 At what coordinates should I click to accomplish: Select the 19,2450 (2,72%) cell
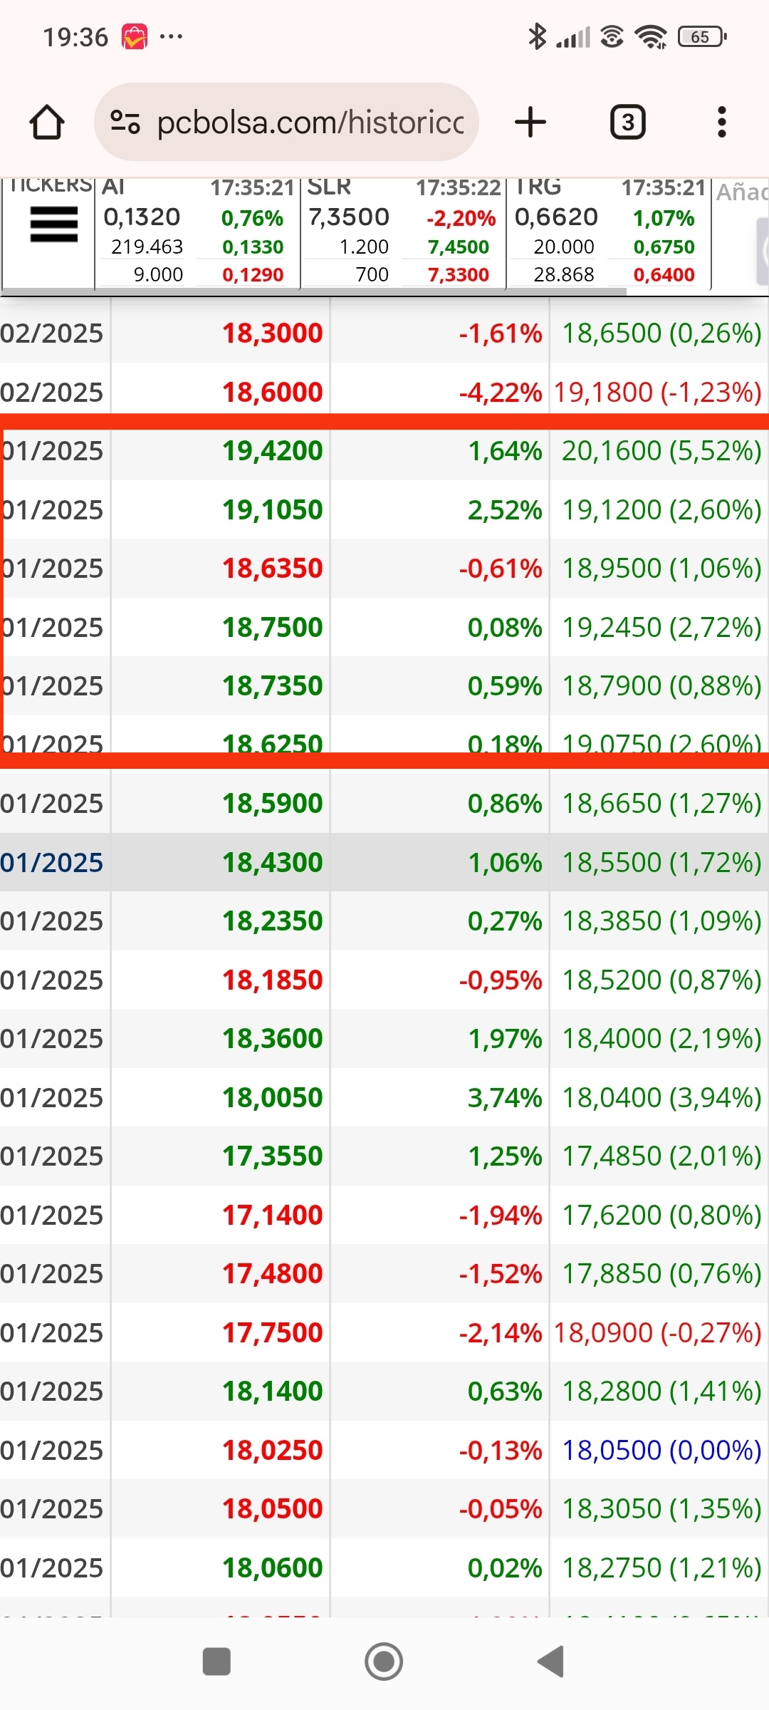click(661, 628)
